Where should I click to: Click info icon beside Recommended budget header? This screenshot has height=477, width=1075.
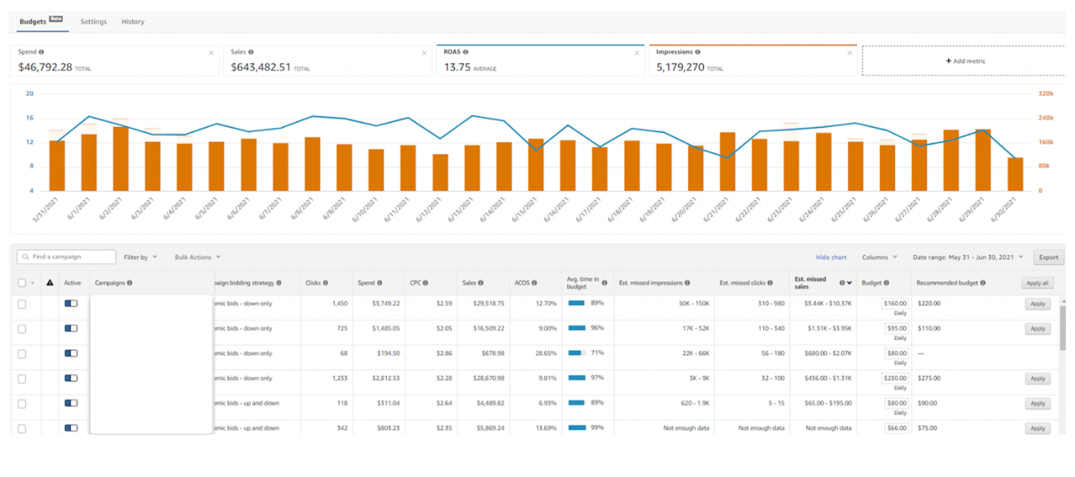(983, 283)
